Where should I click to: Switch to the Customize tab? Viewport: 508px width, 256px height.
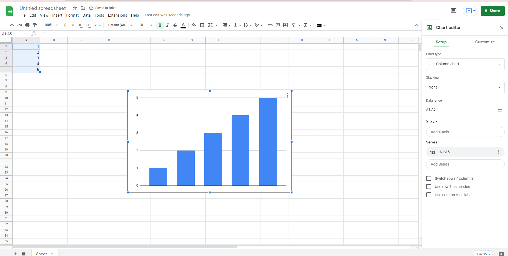pos(485,42)
